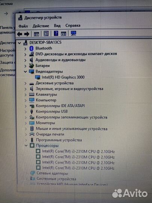This screenshot has height=203, width=152.
Task: Click the DVD drive category icon
Action: 32,54
